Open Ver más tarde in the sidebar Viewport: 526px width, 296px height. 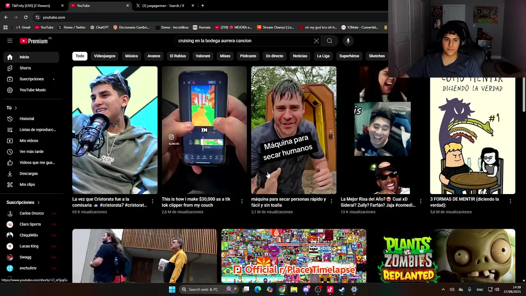pos(31,152)
